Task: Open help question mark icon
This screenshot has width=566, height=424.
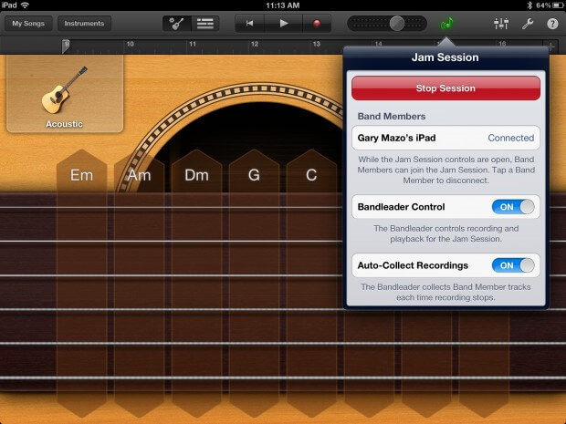Action: click(552, 24)
